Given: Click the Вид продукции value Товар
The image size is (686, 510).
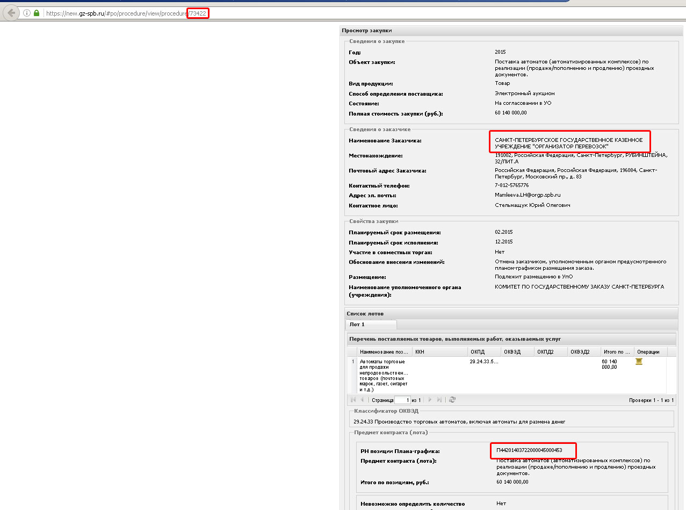Looking at the screenshot, I should click(x=502, y=83).
